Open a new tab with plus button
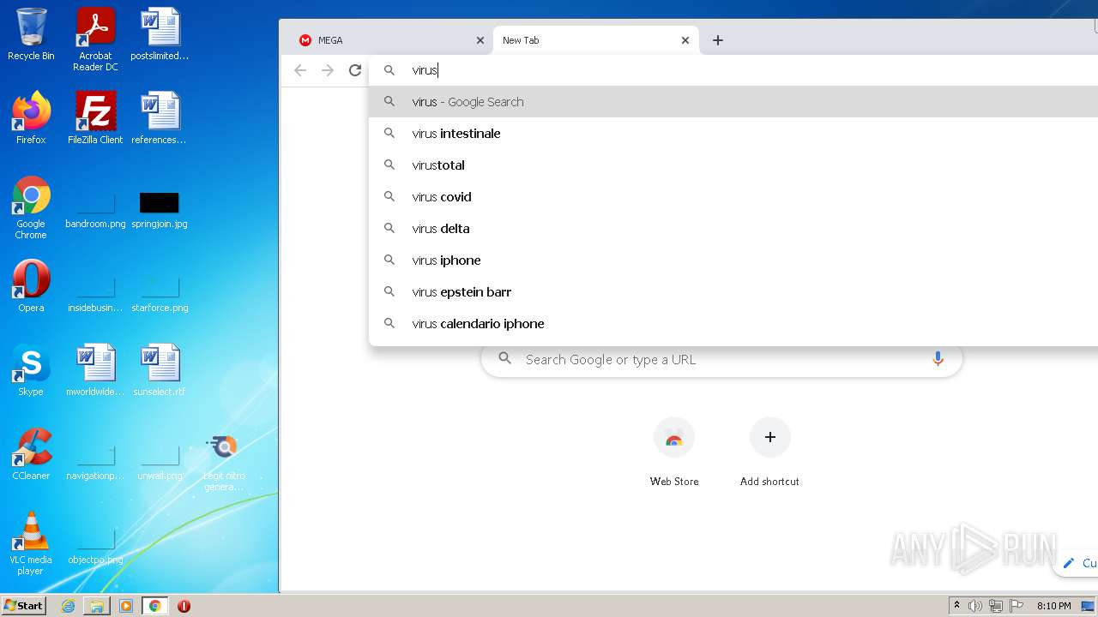Screen dimensions: 1098x617 (x=718, y=40)
